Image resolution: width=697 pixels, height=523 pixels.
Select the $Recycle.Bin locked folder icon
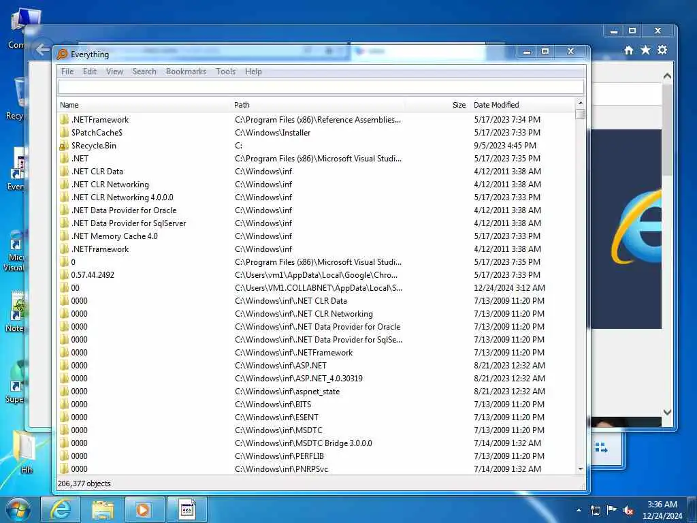coord(64,146)
